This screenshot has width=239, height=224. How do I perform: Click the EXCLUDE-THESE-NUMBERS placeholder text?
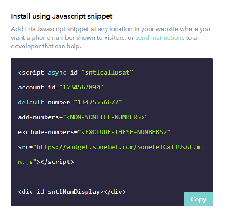(x=124, y=132)
